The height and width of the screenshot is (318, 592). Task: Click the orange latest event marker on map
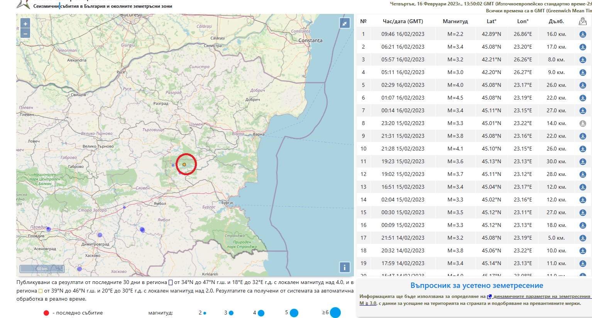point(184,164)
